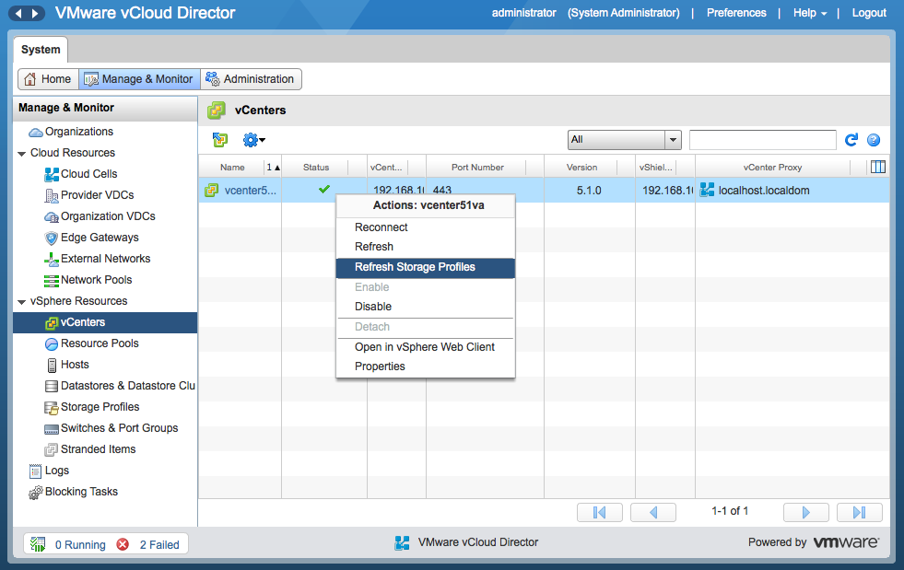The image size is (904, 570).
Task: Open the gear actions menu
Action: [253, 139]
